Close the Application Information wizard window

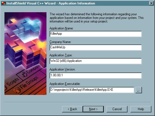pyautogui.click(x=151, y=3)
